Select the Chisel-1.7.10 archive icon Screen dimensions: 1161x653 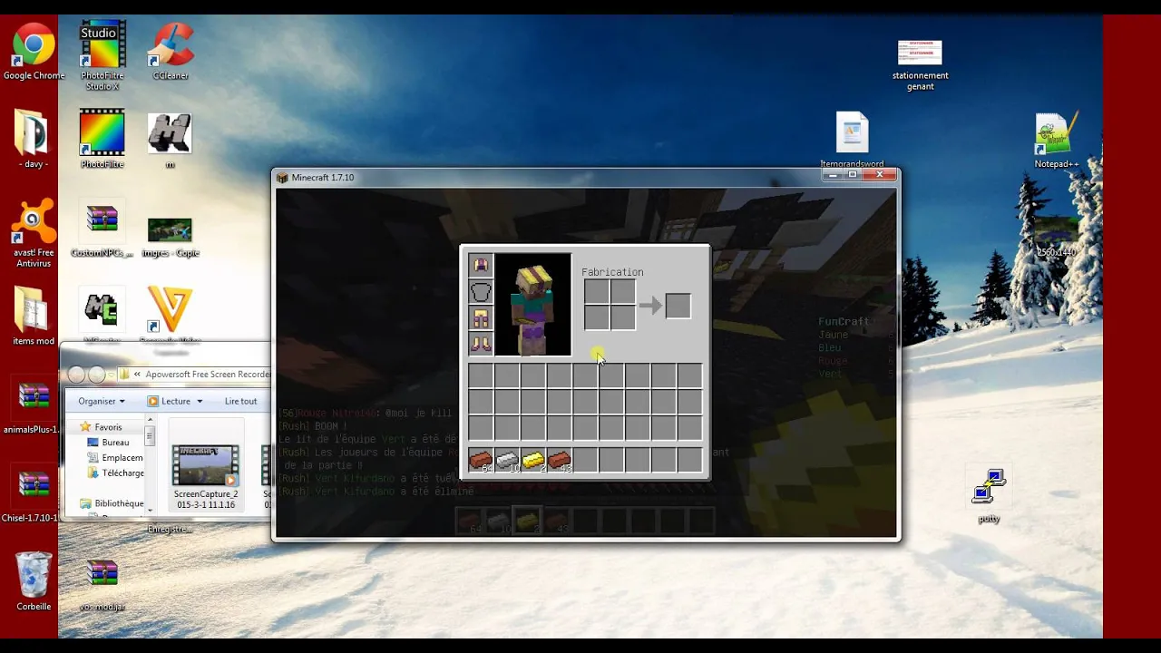tap(34, 495)
